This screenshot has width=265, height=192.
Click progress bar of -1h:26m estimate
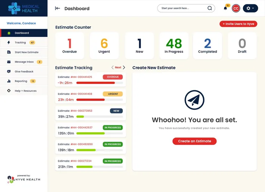point(100,83)
